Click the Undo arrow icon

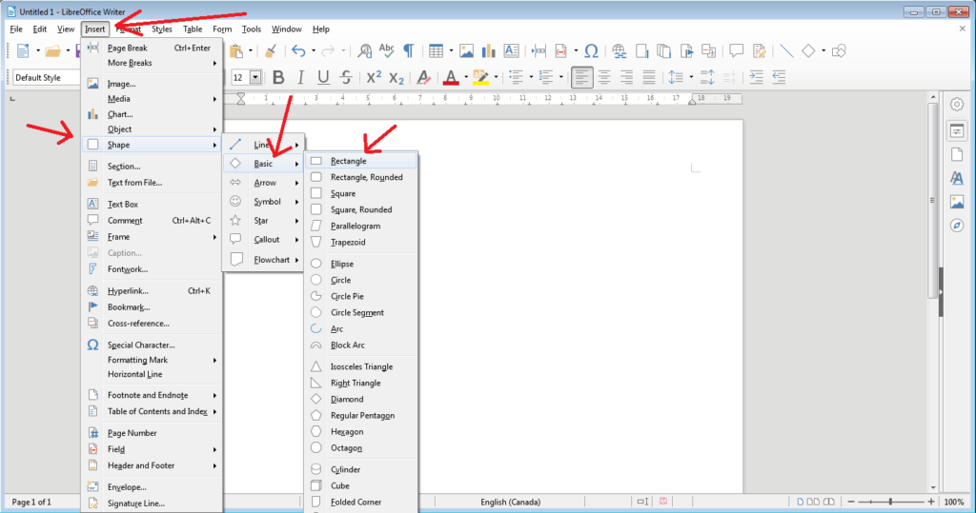(298, 51)
